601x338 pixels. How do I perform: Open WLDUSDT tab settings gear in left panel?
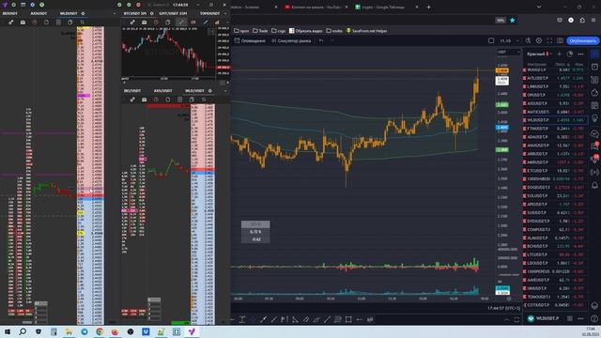84,13
